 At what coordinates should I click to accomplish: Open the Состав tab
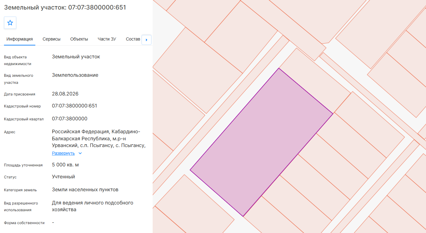(133, 39)
